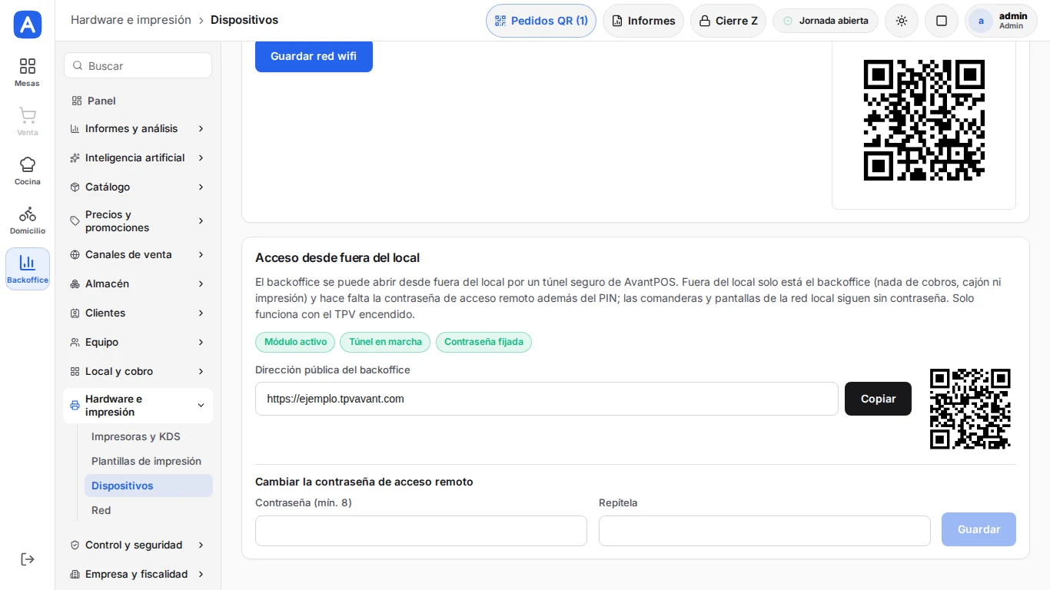
Task: Open the Venta cart icon
Action: point(27,115)
